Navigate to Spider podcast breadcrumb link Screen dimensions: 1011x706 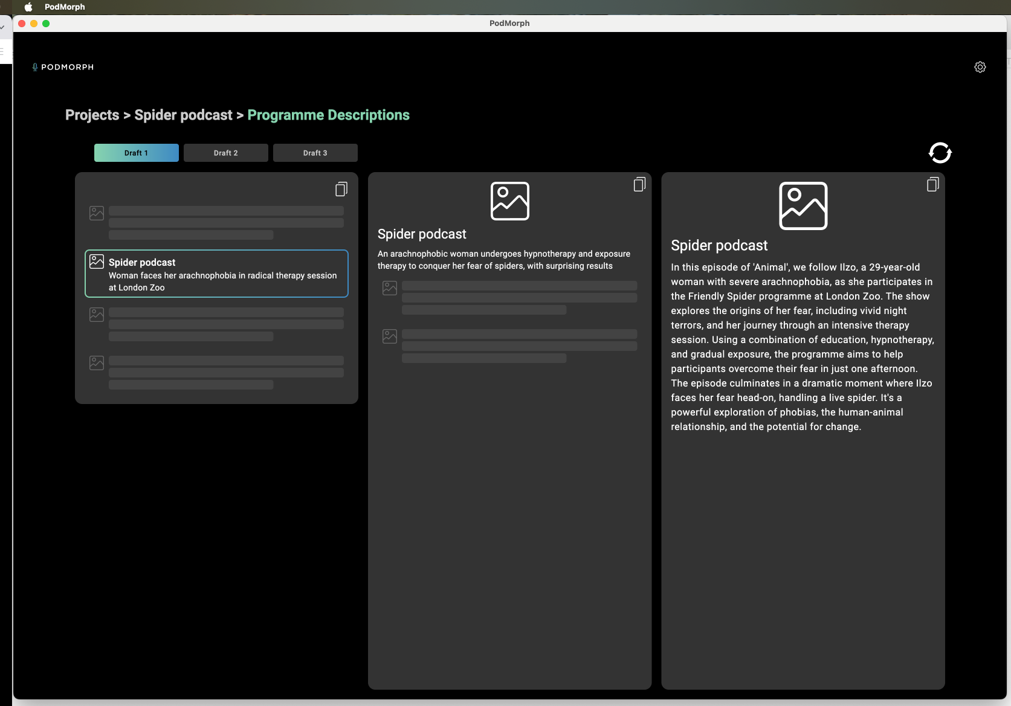point(183,115)
